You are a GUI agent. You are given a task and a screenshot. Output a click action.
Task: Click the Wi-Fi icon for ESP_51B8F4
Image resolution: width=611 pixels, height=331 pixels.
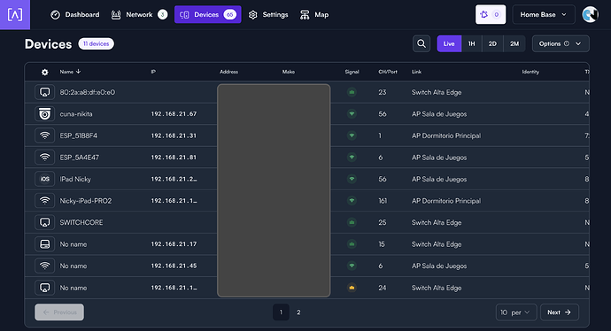(x=45, y=135)
